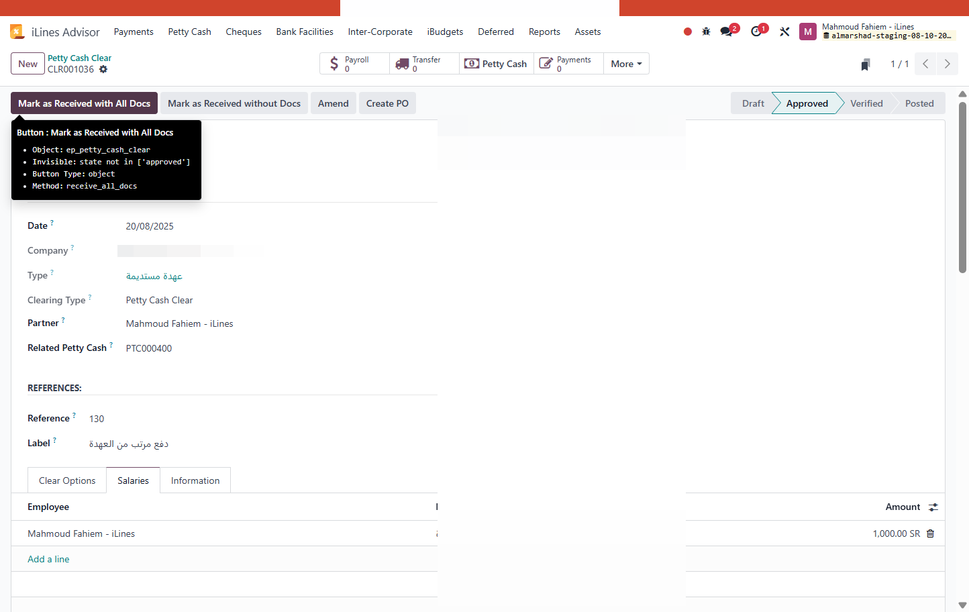The image size is (969, 612).
Task: Switch to the Information tab
Action: click(195, 480)
